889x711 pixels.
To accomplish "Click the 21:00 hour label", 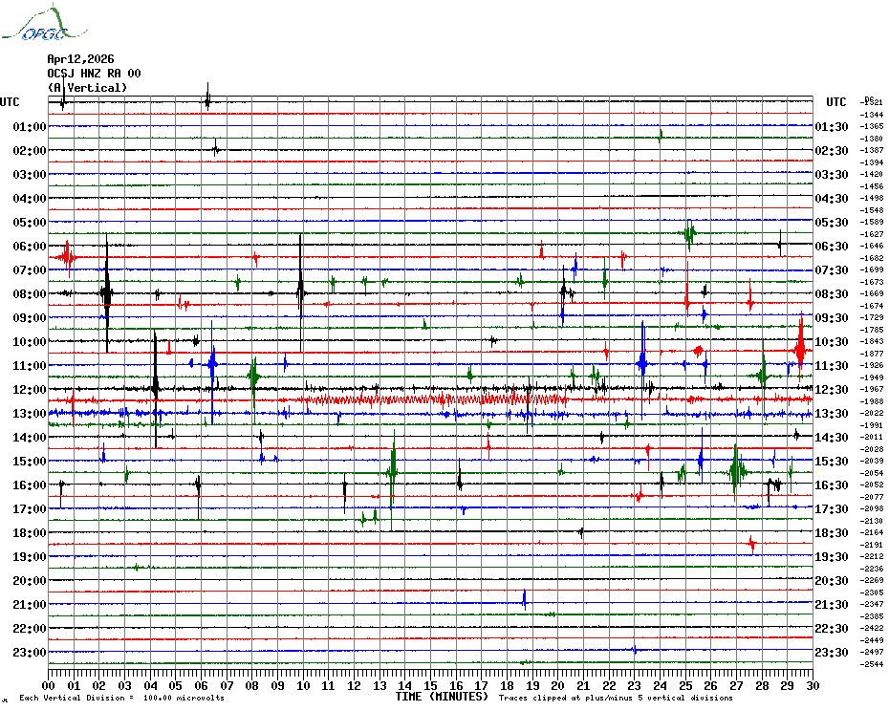I will pyautogui.click(x=30, y=604).
